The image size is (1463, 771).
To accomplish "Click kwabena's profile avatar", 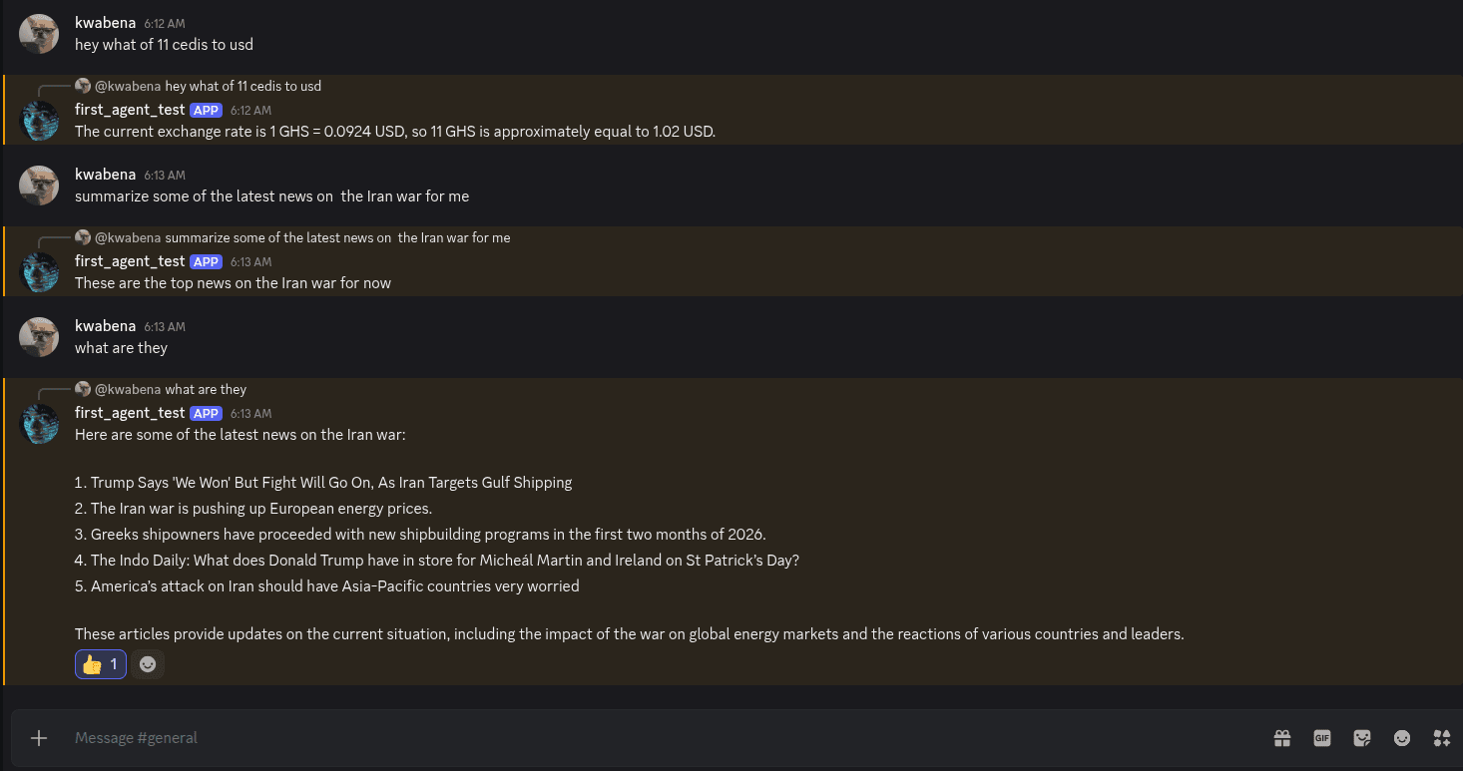I will 39,33.
